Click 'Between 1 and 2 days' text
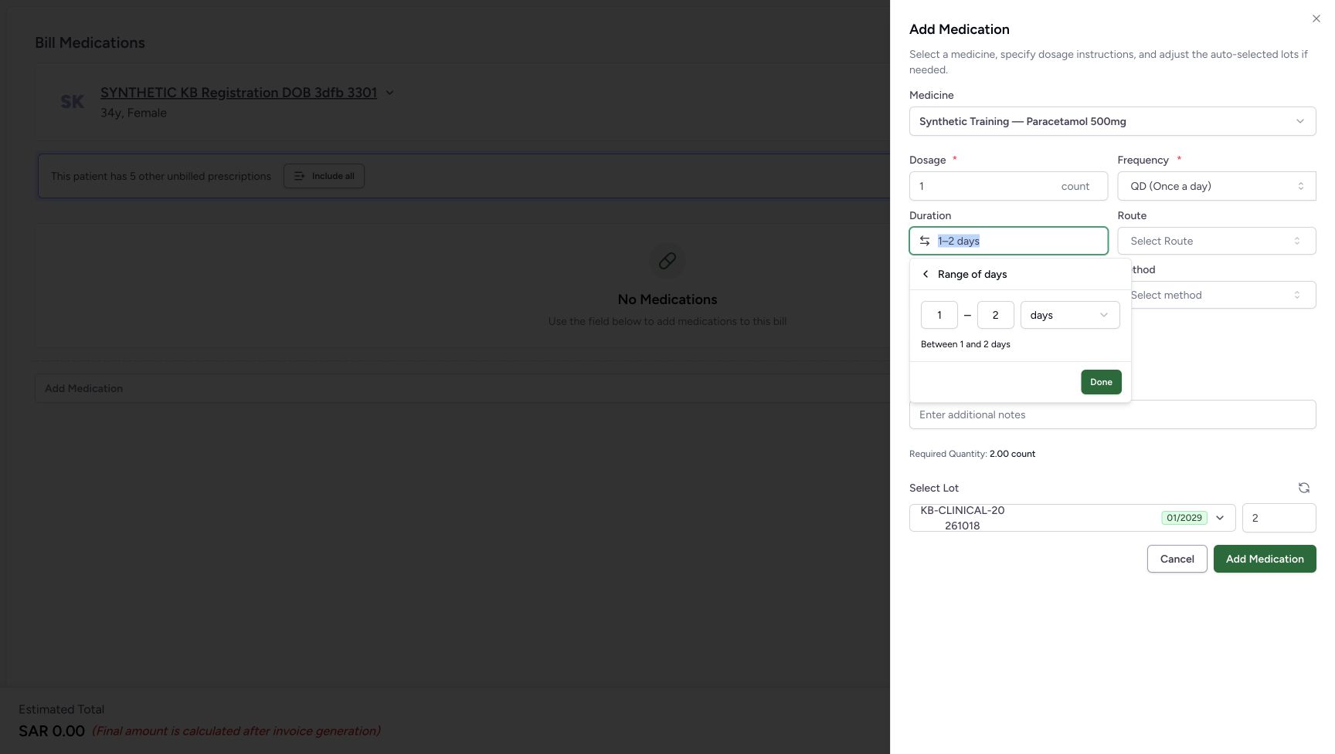This screenshot has height=754, width=1335. click(965, 344)
